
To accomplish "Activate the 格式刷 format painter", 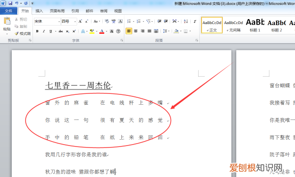I will pos(23,33).
